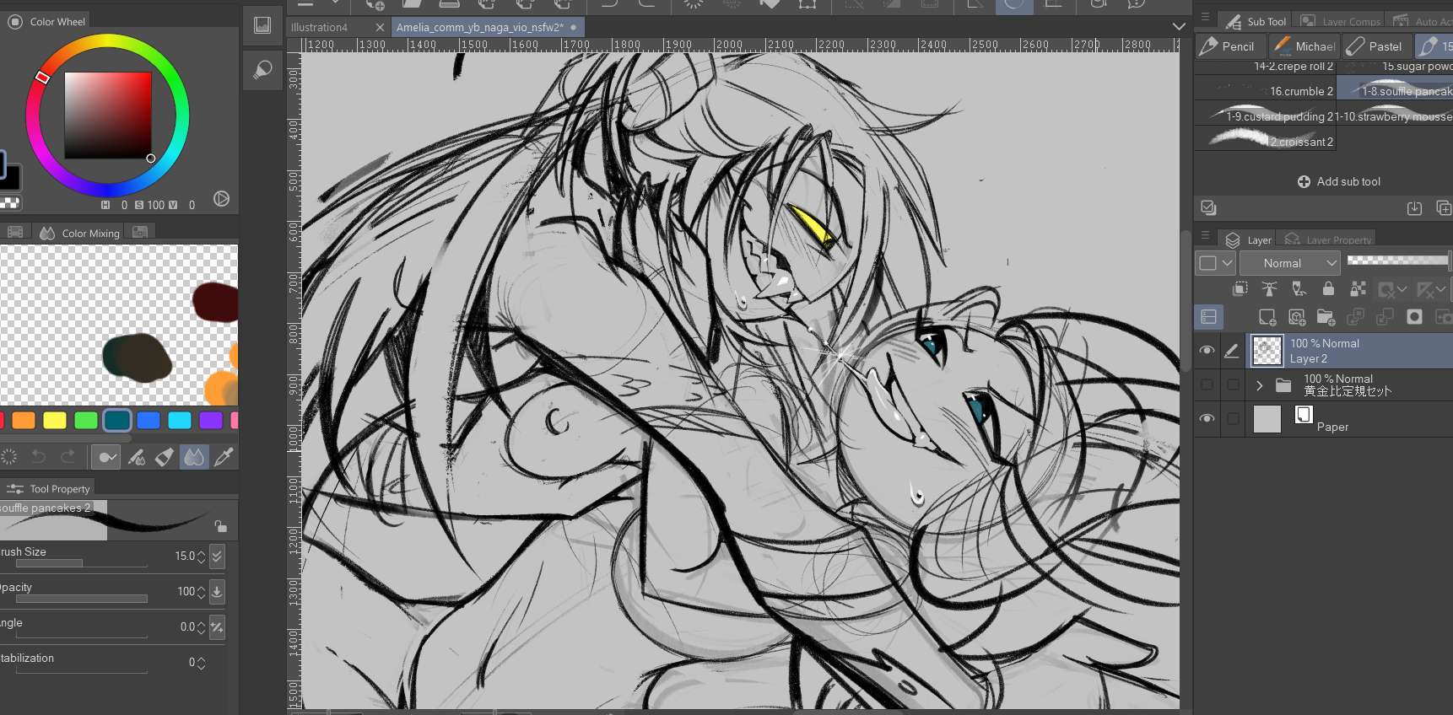
Task: Toggle visibility of the Paper layer
Action: [x=1207, y=418]
